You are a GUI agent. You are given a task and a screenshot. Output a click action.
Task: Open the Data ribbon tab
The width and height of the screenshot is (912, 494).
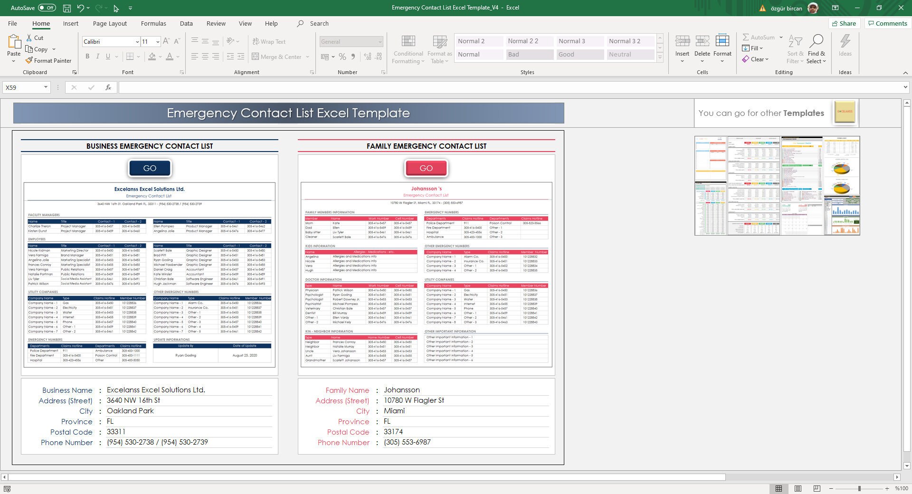pos(186,23)
